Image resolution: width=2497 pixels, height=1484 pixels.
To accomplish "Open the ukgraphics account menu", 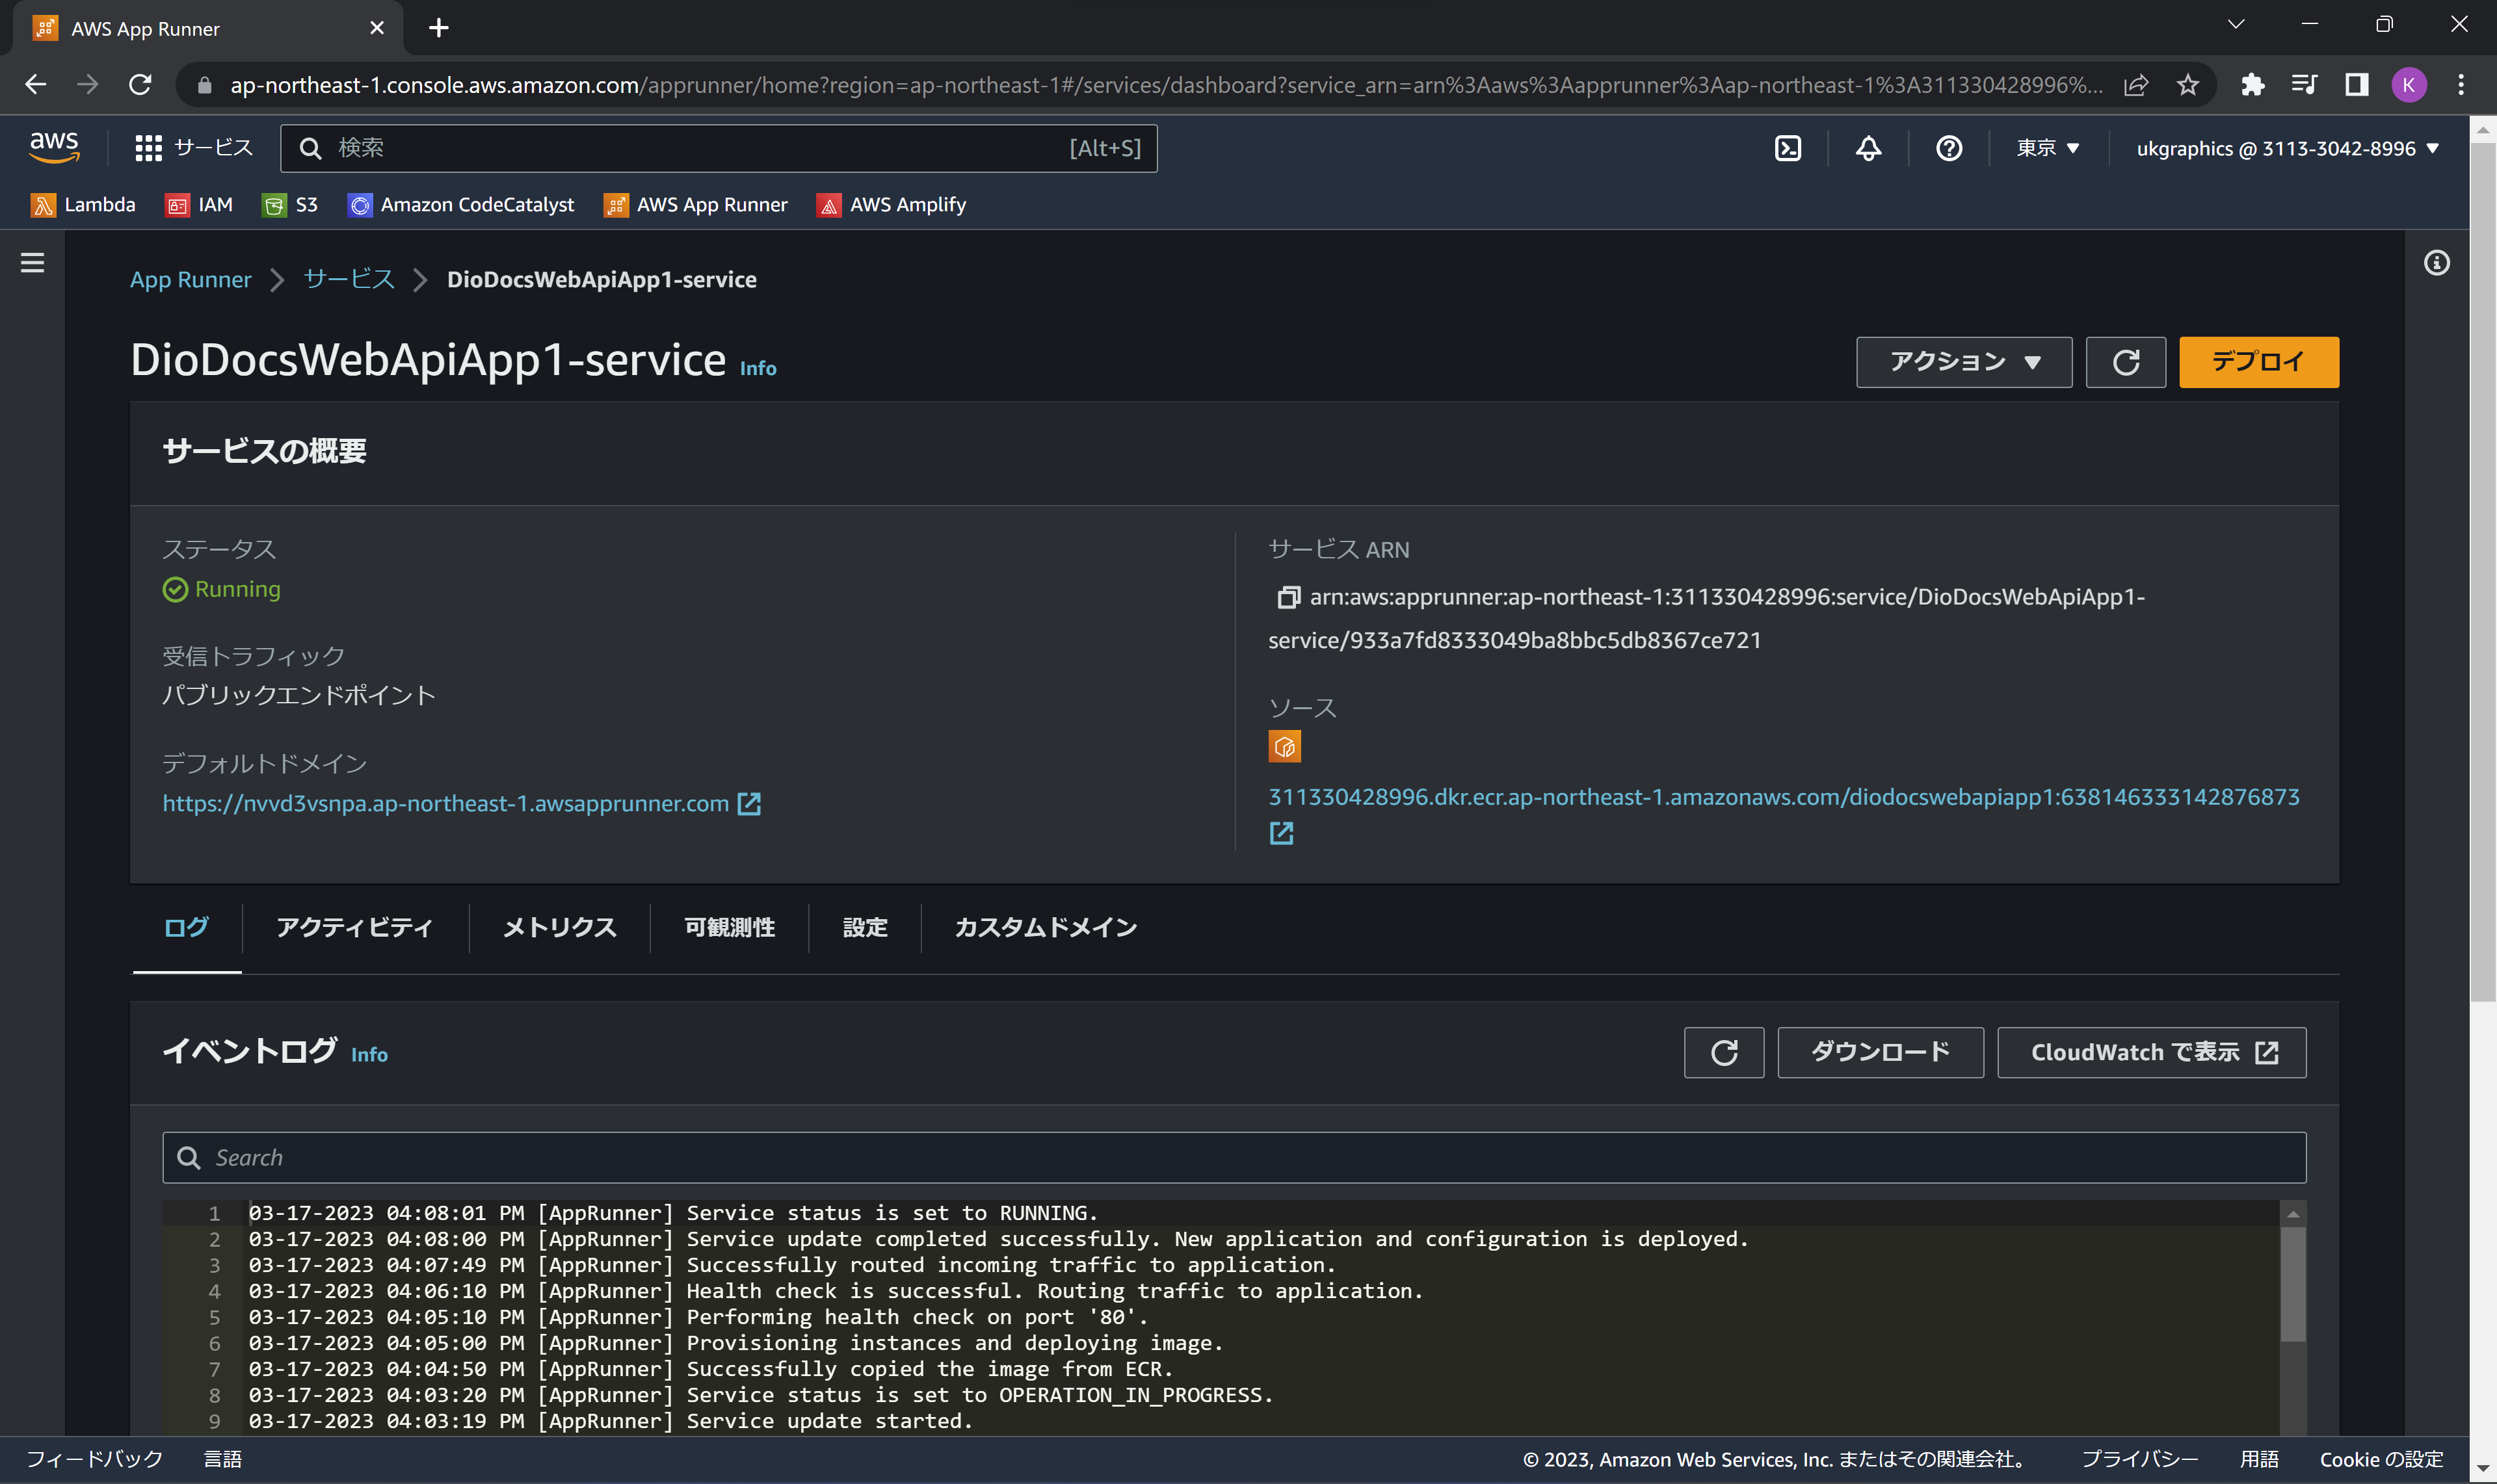I will pos(2287,148).
